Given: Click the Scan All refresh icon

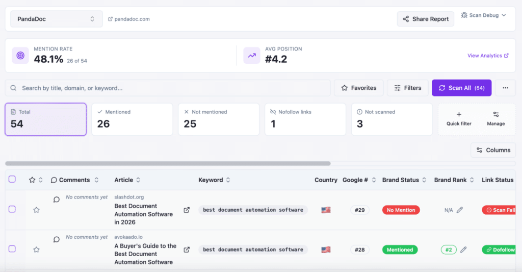Looking at the screenshot, I should (442, 88).
